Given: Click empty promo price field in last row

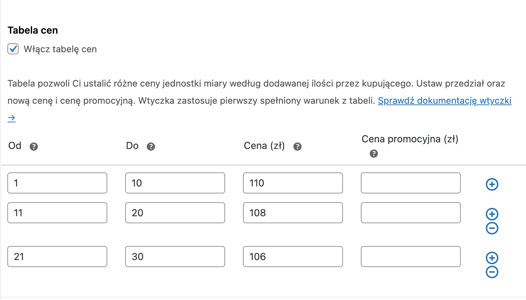Looking at the screenshot, I should coord(411,257).
